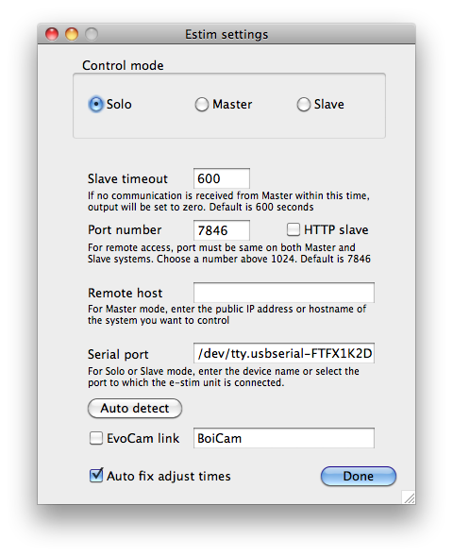
Task: Click the BoiCam text field
Action: (284, 438)
